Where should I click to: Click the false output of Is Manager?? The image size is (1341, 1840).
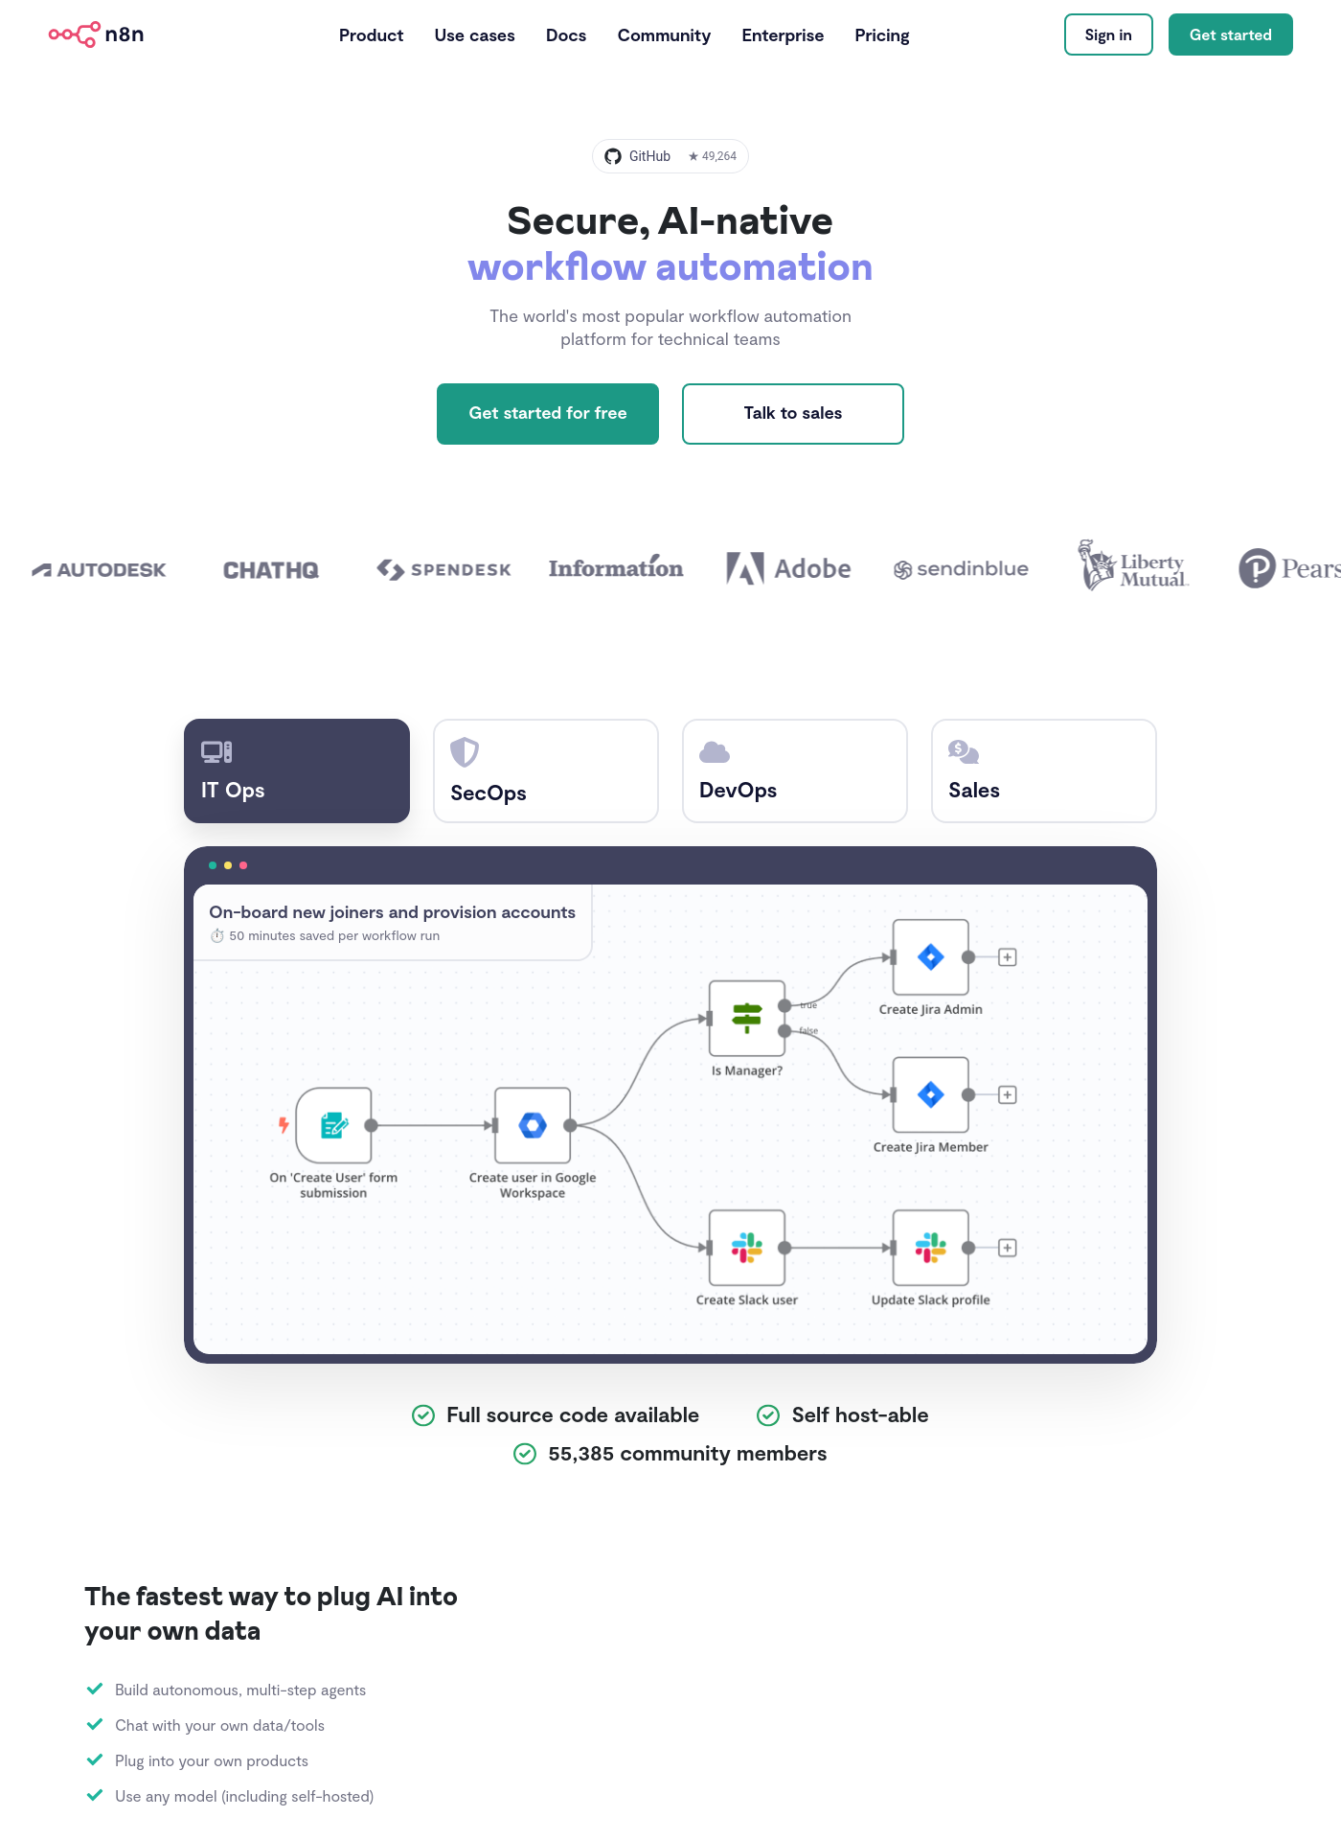click(784, 1030)
